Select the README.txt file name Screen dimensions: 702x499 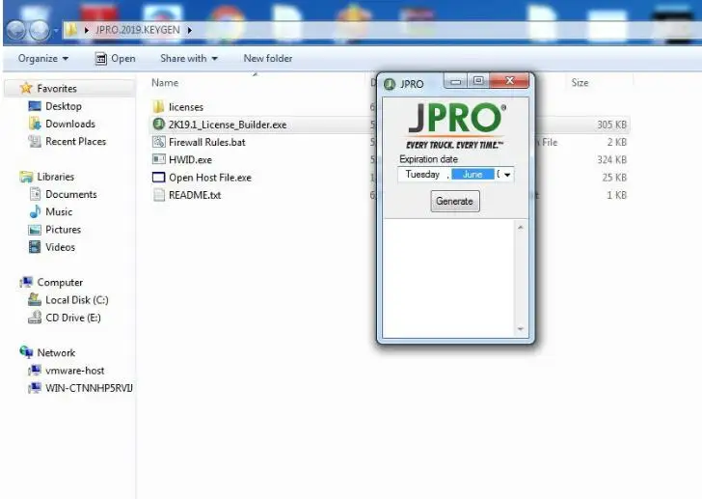195,195
